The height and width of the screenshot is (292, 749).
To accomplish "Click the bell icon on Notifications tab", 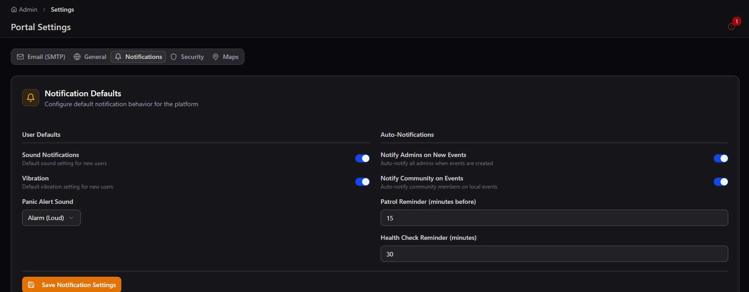I will click(118, 57).
